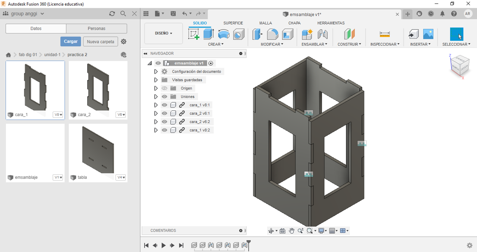Select the Revolve tool icon

[x=224, y=34]
